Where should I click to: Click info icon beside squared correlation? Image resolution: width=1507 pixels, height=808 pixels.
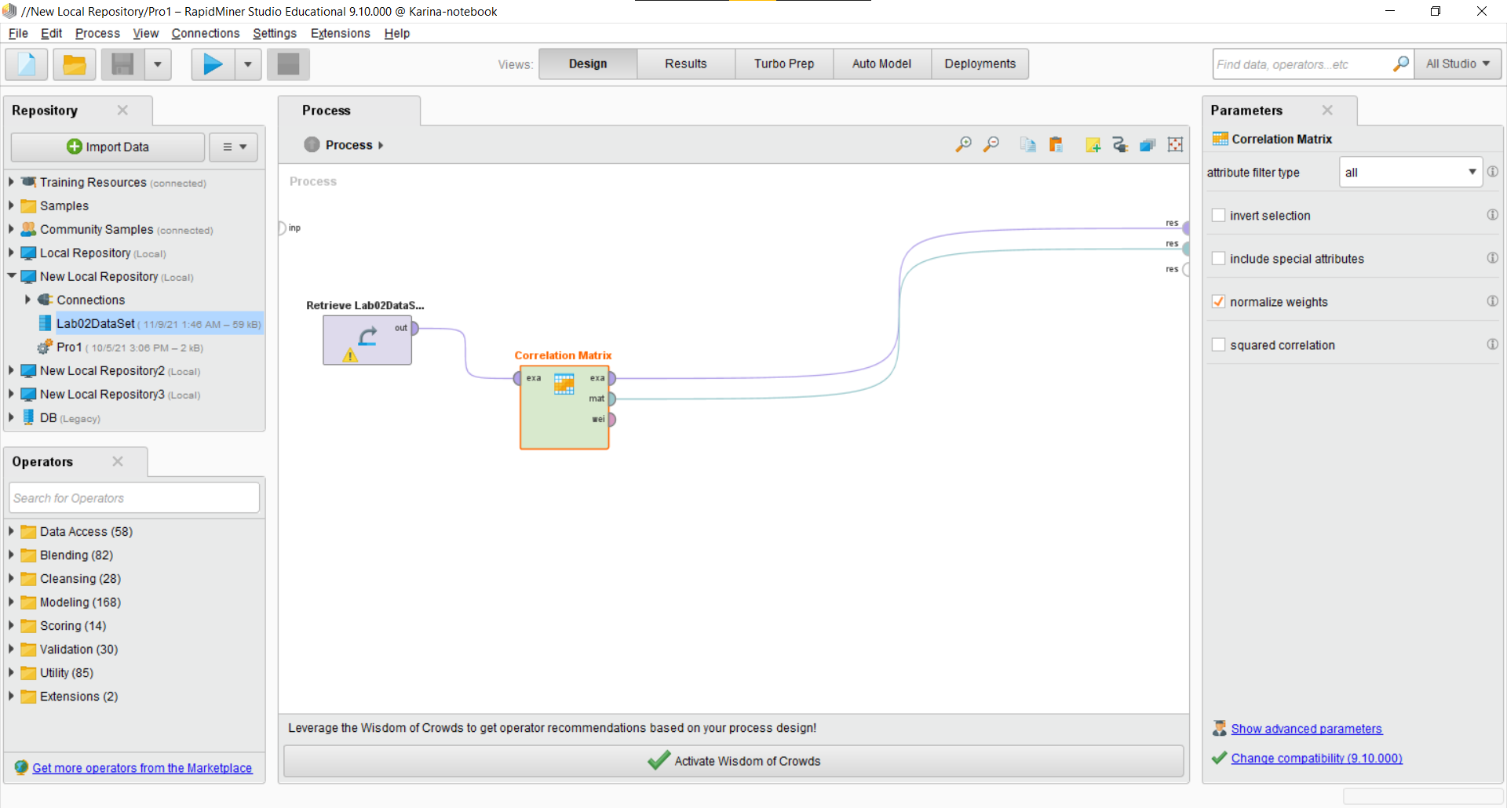tap(1492, 344)
